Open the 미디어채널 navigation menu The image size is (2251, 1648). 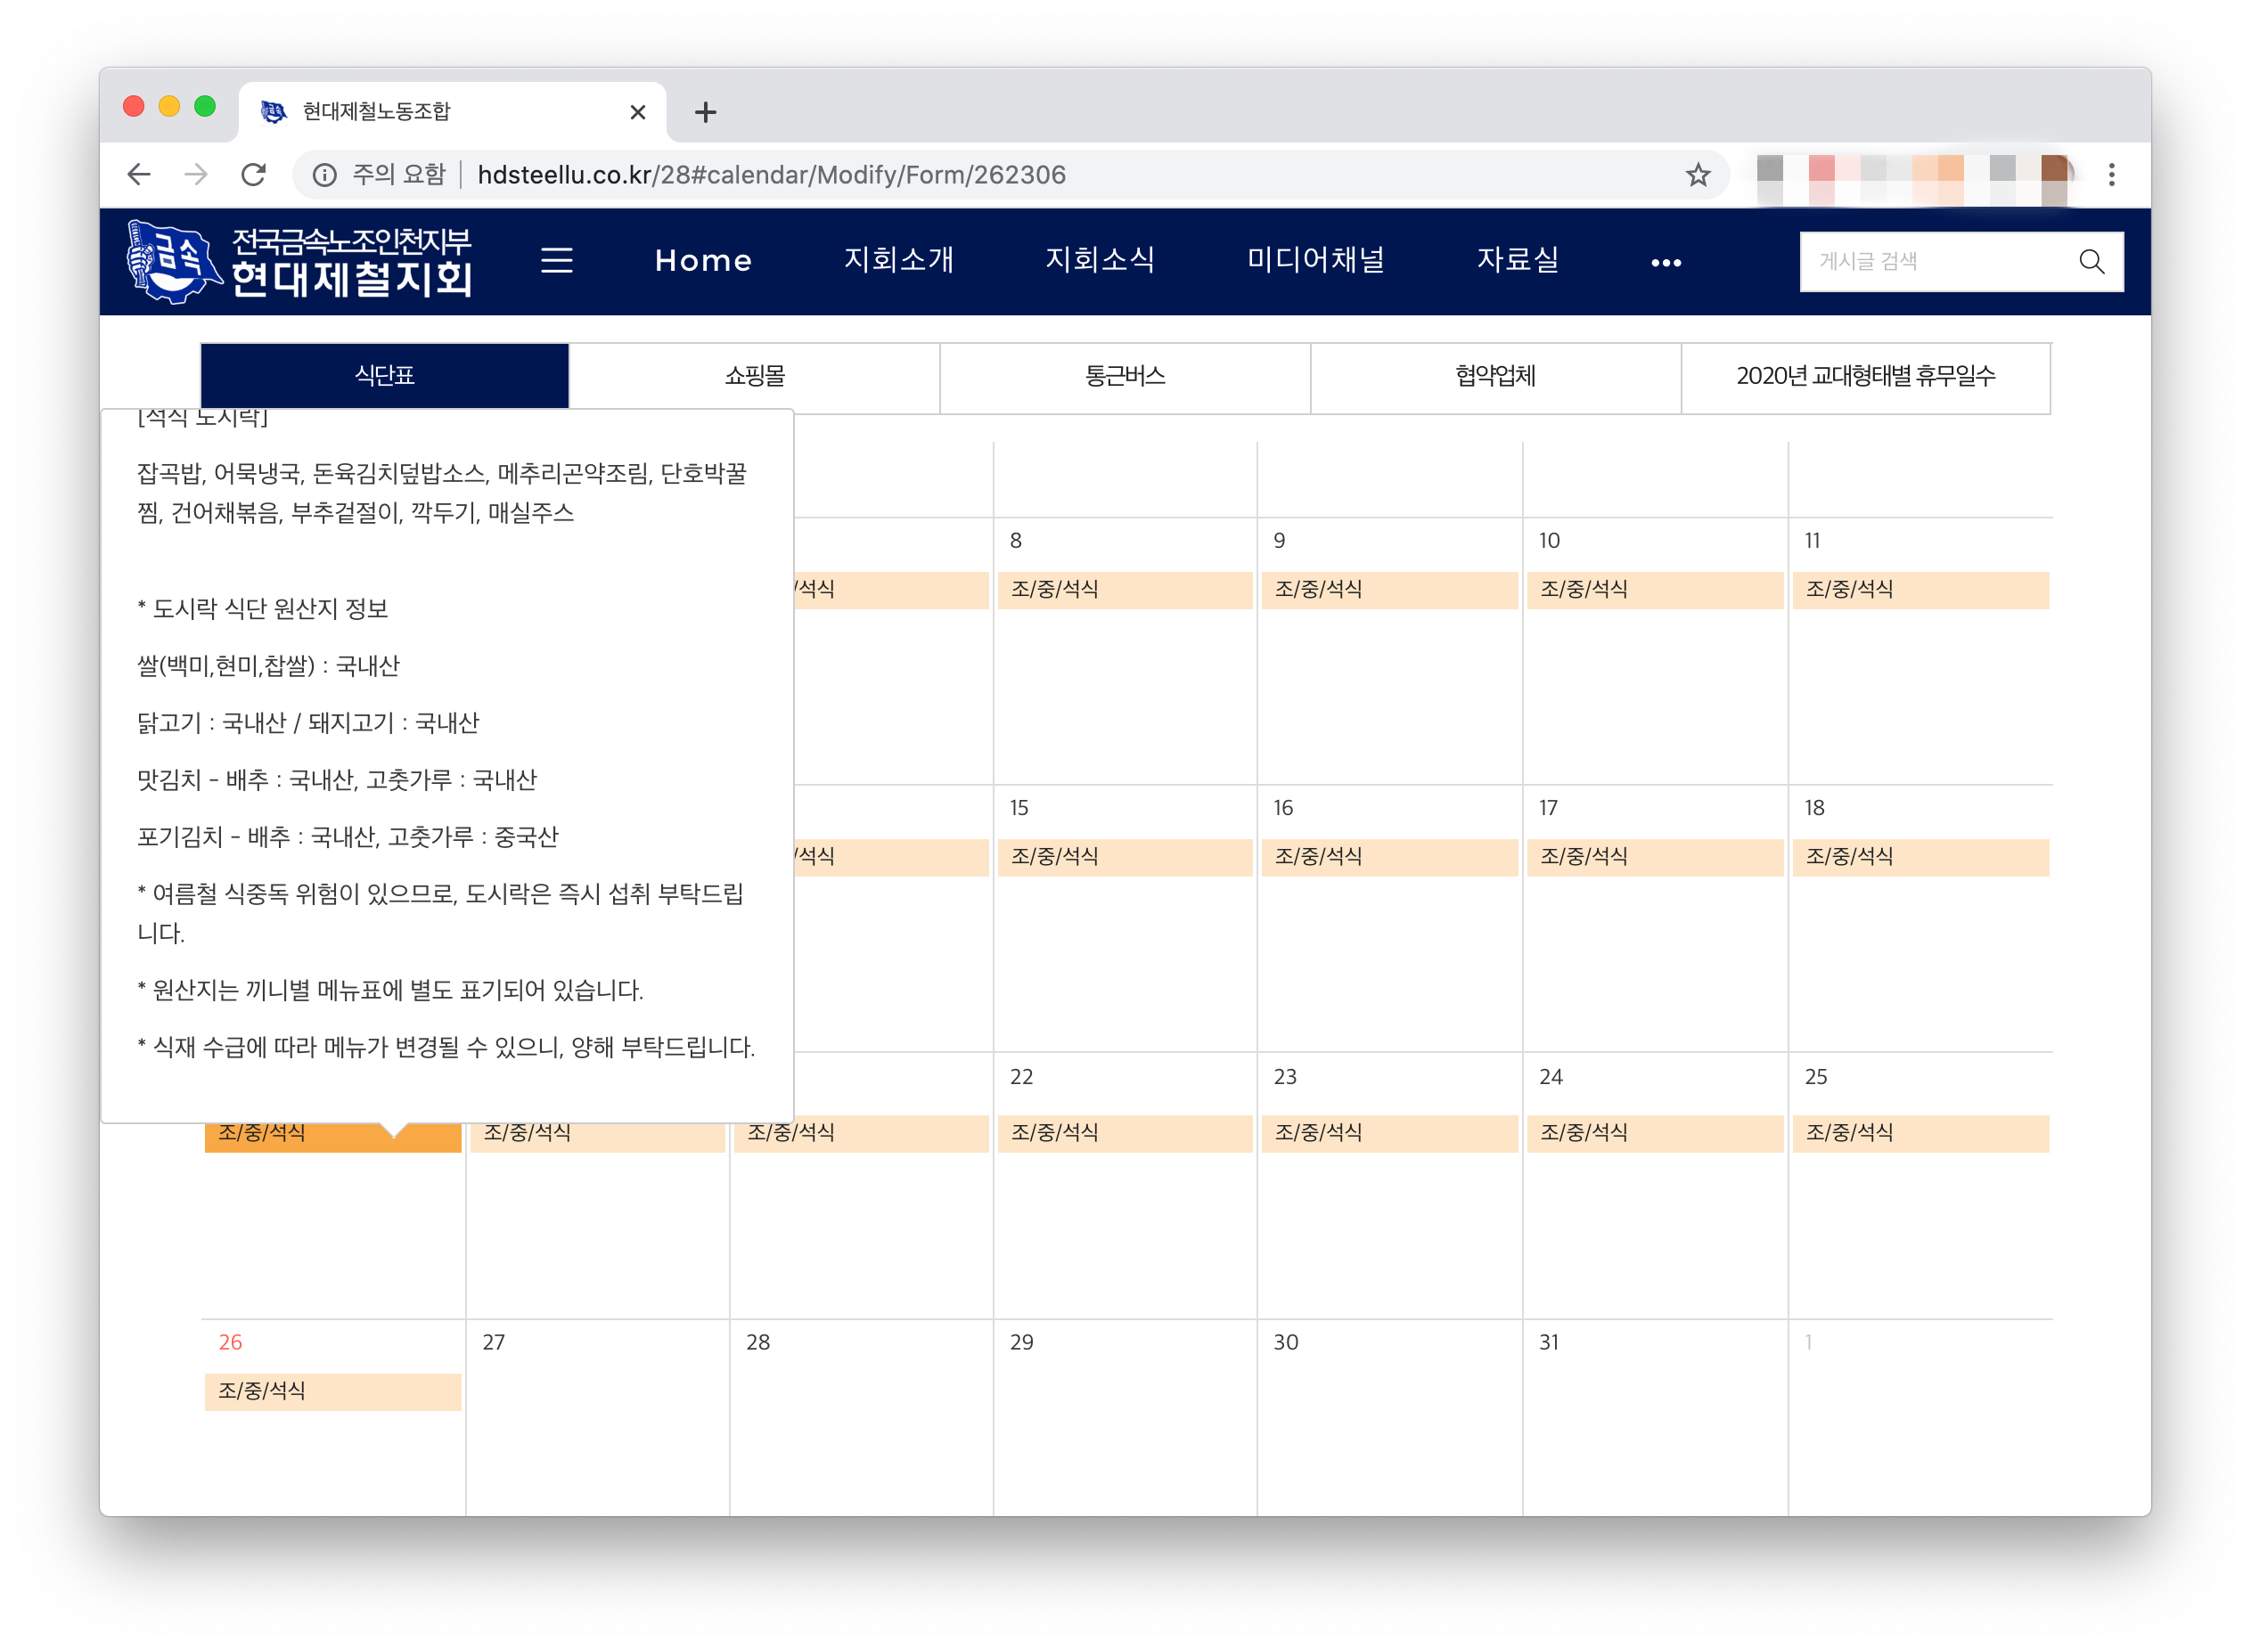(1315, 260)
